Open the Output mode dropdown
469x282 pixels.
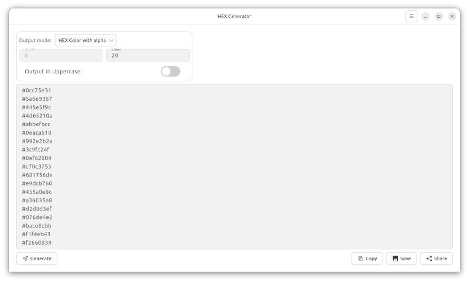(85, 41)
